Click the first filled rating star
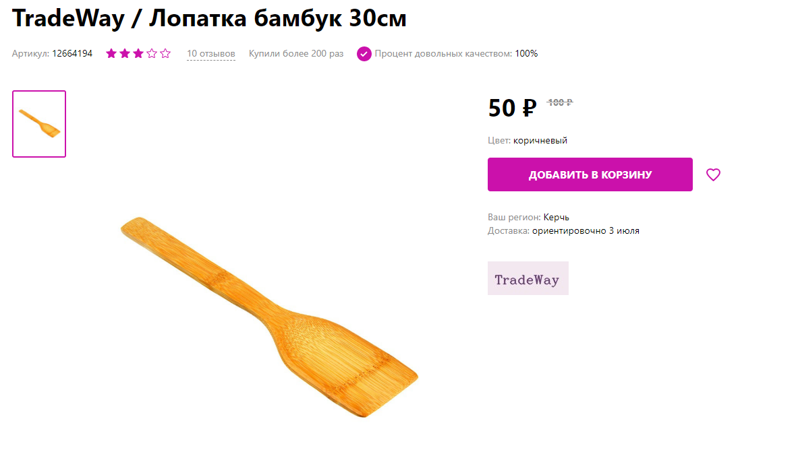Viewport: 796px width, 450px height. [x=111, y=54]
